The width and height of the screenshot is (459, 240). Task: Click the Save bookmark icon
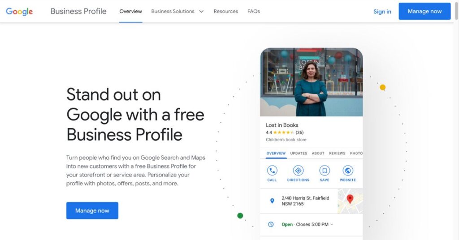[325, 171]
